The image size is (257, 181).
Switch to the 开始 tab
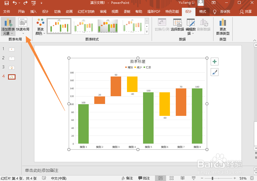click(21, 11)
